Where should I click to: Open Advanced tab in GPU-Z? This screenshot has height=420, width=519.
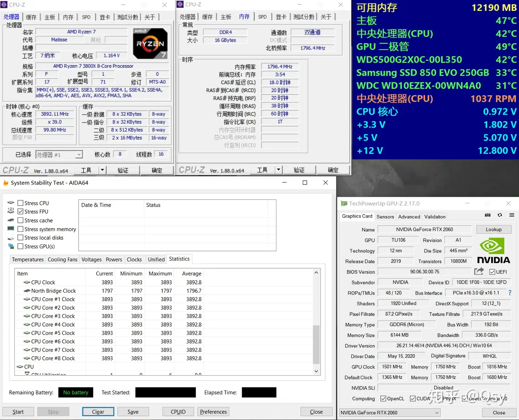point(409,217)
